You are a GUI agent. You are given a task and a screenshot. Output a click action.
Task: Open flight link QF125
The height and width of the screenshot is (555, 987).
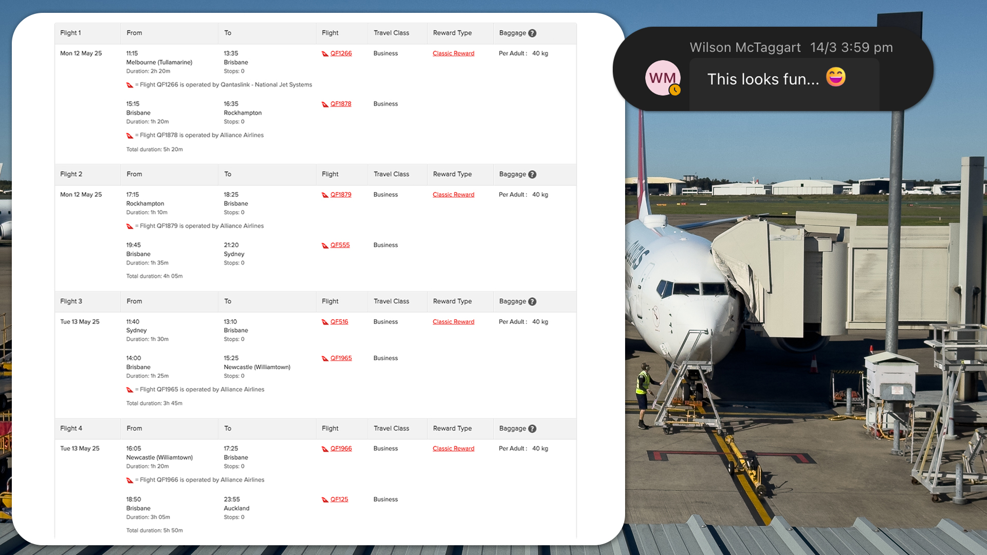pos(339,499)
